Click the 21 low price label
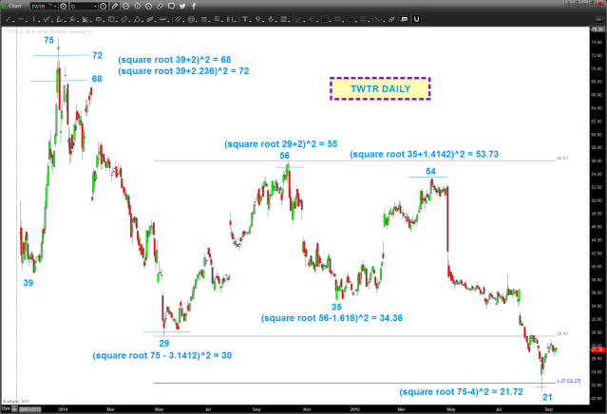Image resolution: width=607 pixels, height=414 pixels. 547,397
